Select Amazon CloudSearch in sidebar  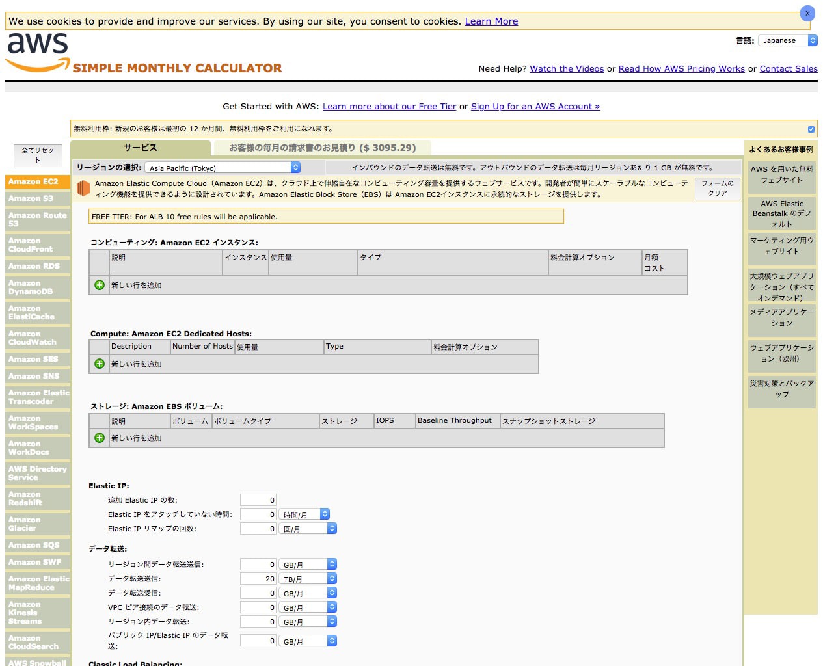click(38, 642)
